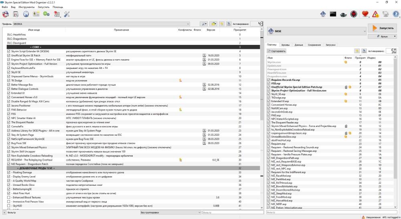
Task: Click the plugins filter input field
Action: (x=332, y=212)
